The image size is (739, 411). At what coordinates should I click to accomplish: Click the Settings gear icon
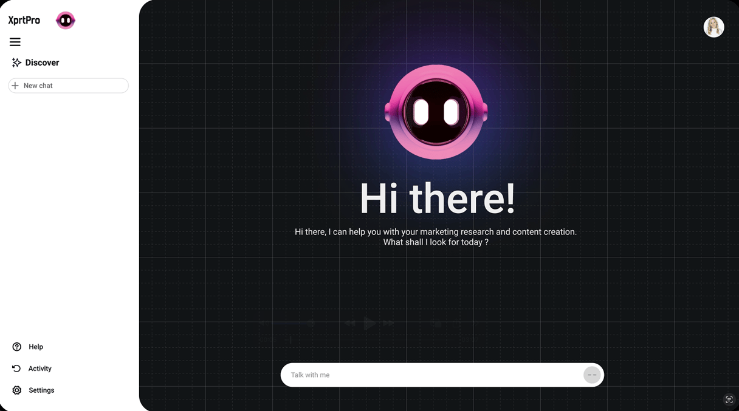click(17, 390)
